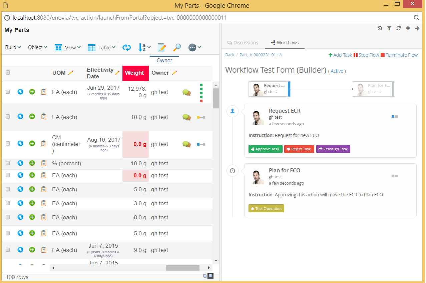Viewport: 426px width, 283px height.
Task: Click the edit notepad pencil toolbar icon
Action: tap(162, 47)
